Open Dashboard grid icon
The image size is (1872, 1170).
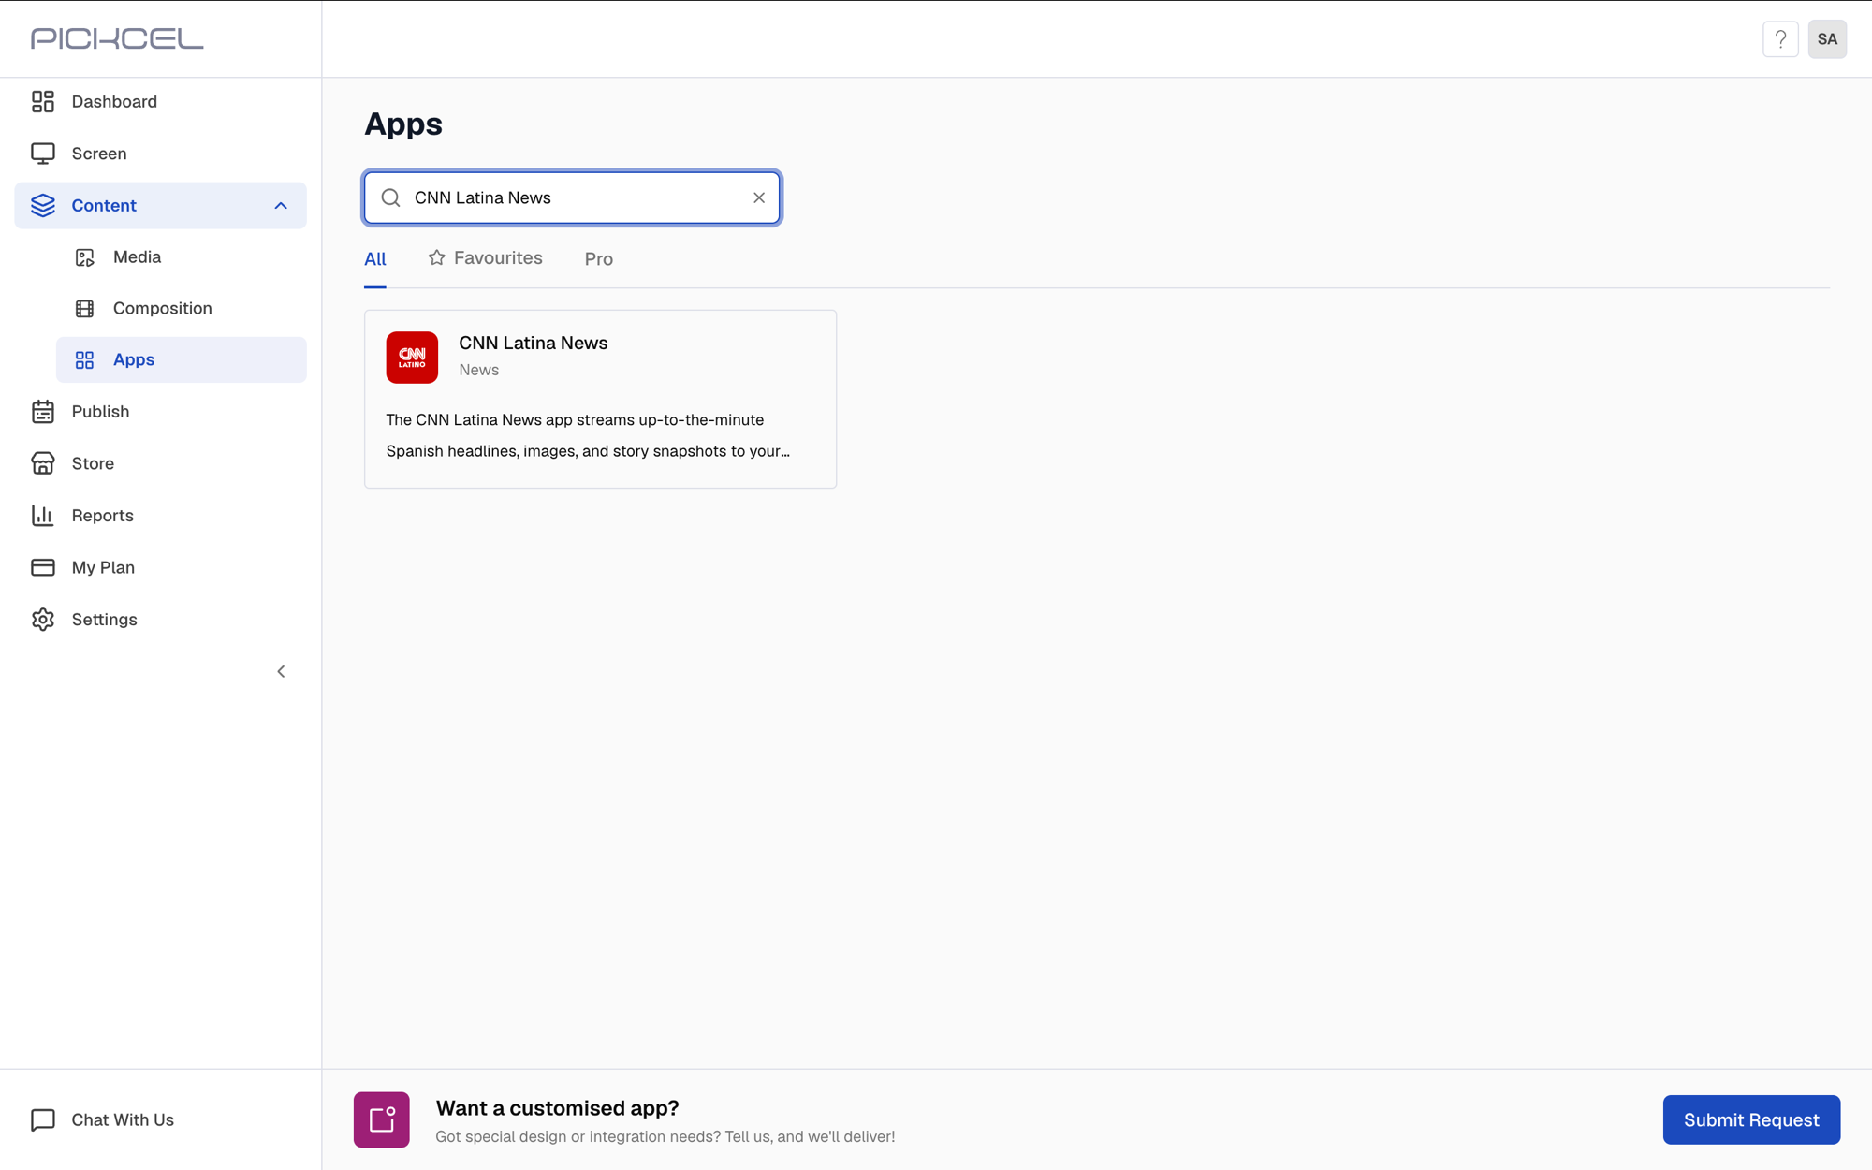click(43, 101)
